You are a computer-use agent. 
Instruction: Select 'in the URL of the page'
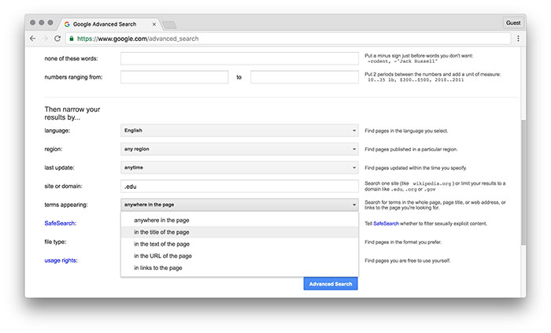[163, 256]
